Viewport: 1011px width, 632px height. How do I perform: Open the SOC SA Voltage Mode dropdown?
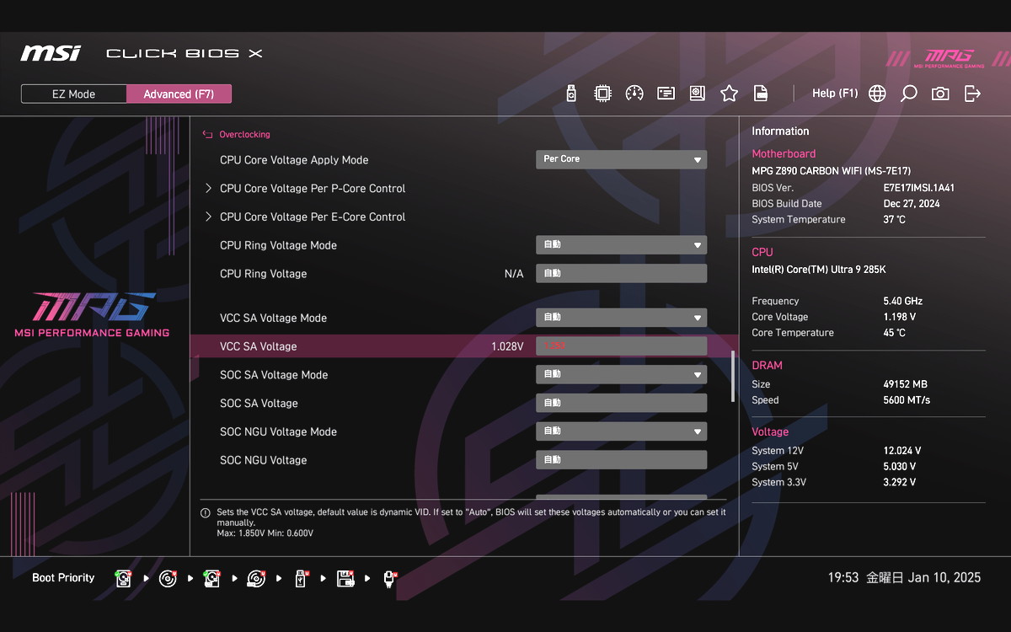pyautogui.click(x=621, y=375)
